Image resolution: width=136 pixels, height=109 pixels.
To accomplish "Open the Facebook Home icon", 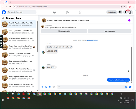I will tap(54, 12).
